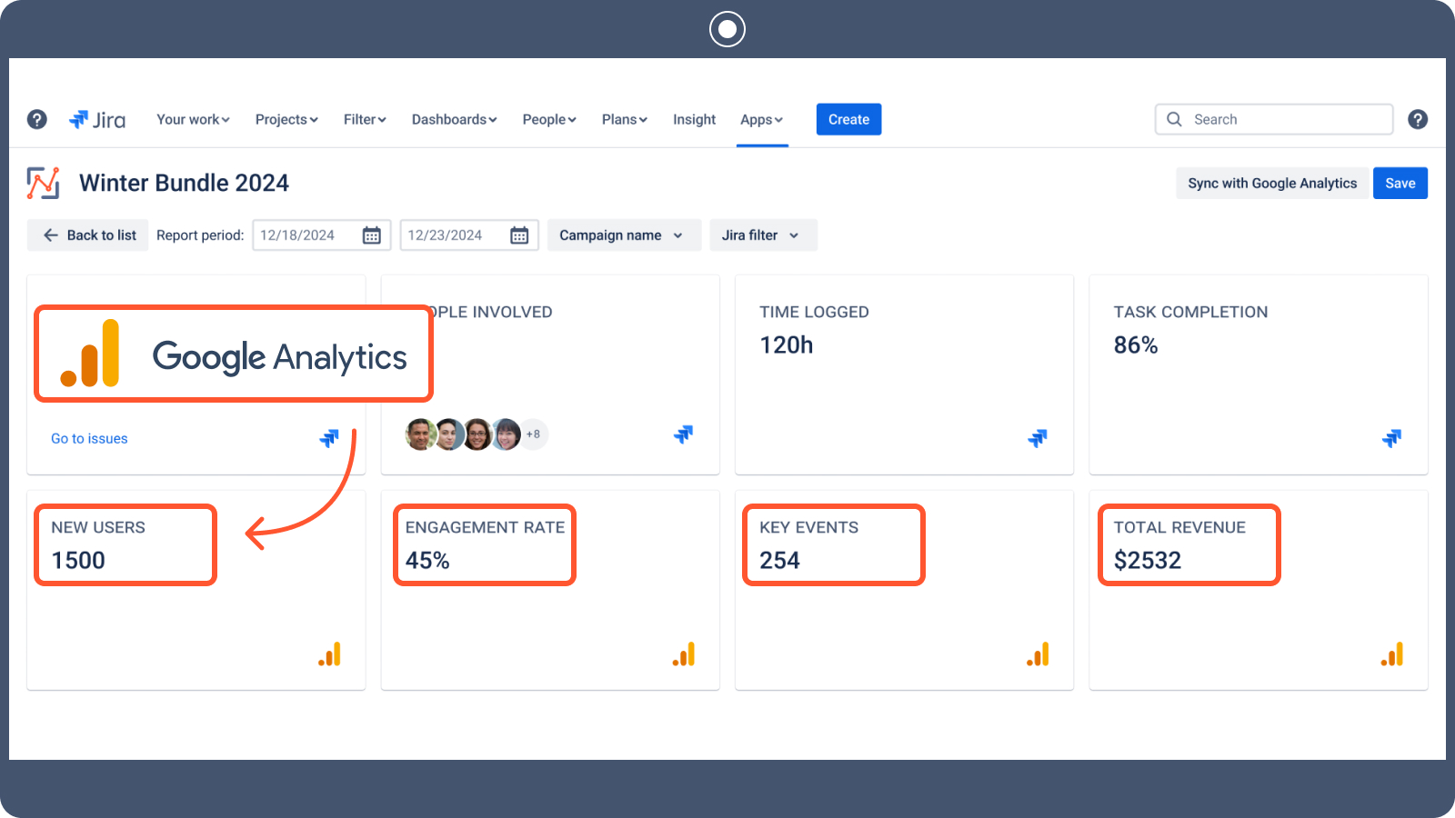Expand the Your work menu

pos(193,119)
